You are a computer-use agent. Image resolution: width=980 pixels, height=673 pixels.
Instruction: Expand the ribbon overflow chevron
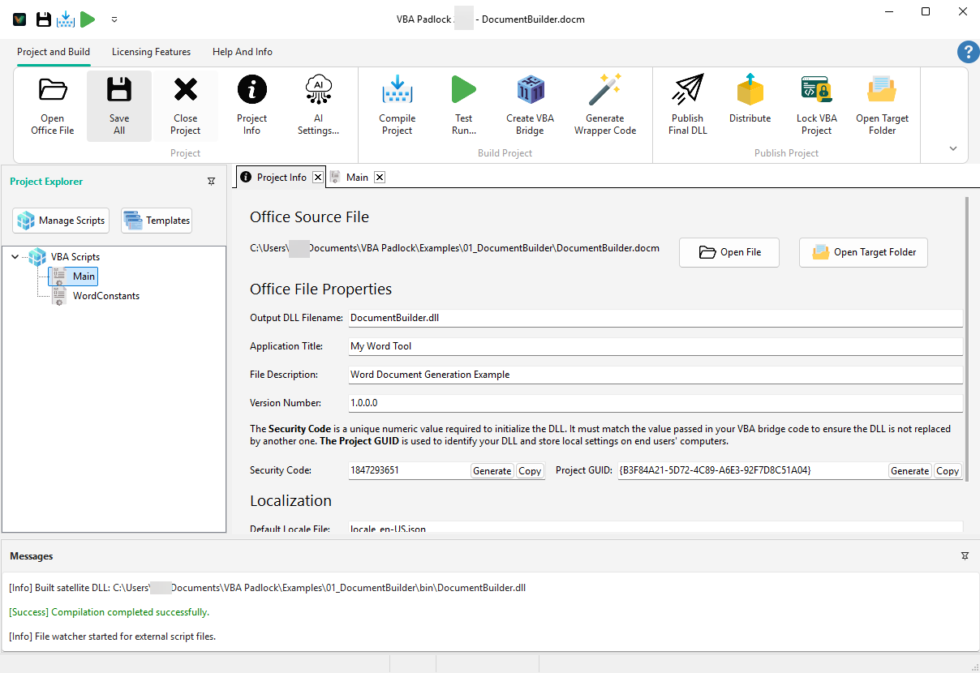[x=952, y=148]
